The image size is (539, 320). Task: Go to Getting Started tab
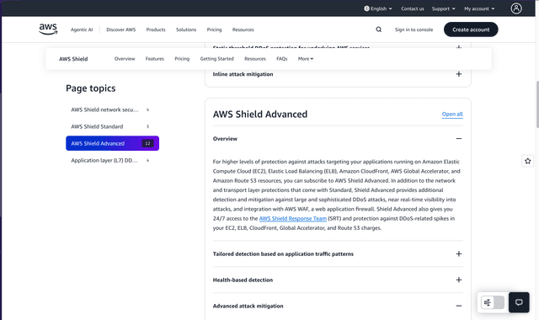(x=217, y=59)
